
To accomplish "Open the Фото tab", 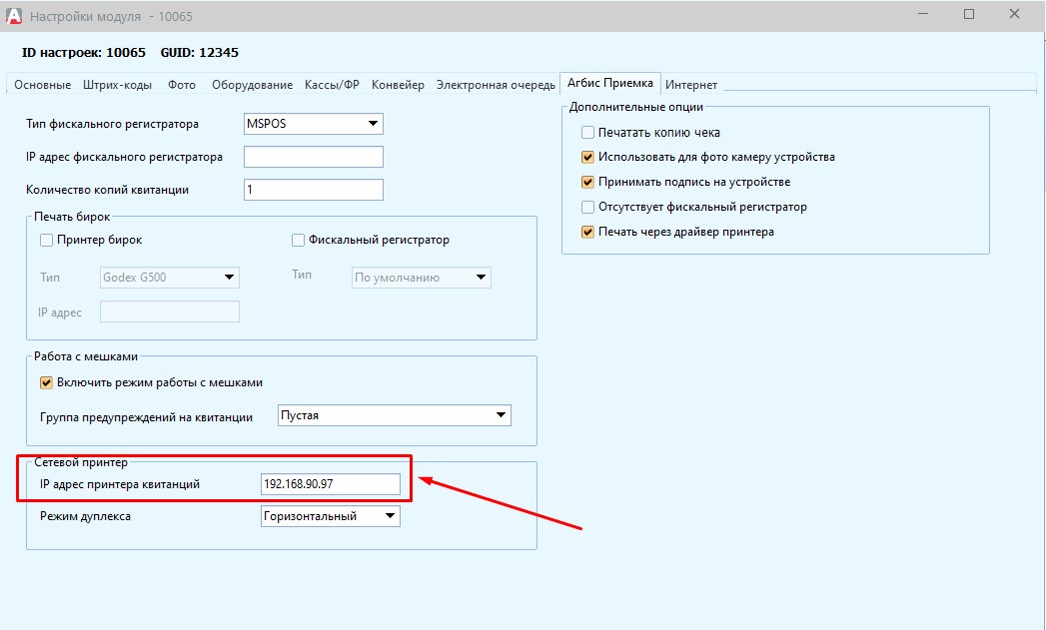I will [182, 85].
